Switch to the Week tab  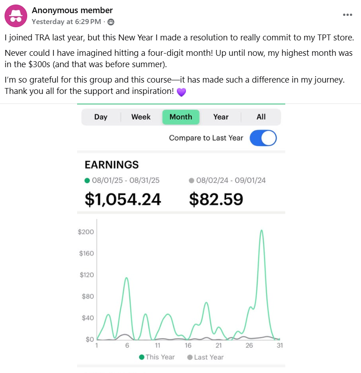(x=141, y=117)
